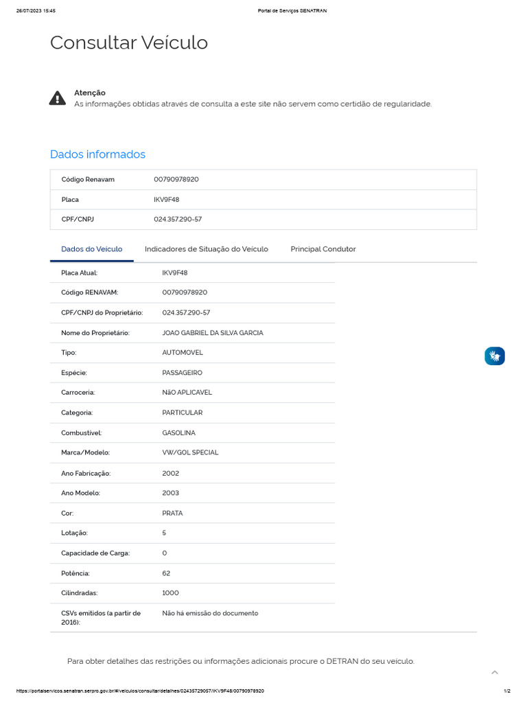The height and width of the screenshot is (703, 527).
Task: Click the Placa Atual value in vehicle table
Action: click(174, 273)
